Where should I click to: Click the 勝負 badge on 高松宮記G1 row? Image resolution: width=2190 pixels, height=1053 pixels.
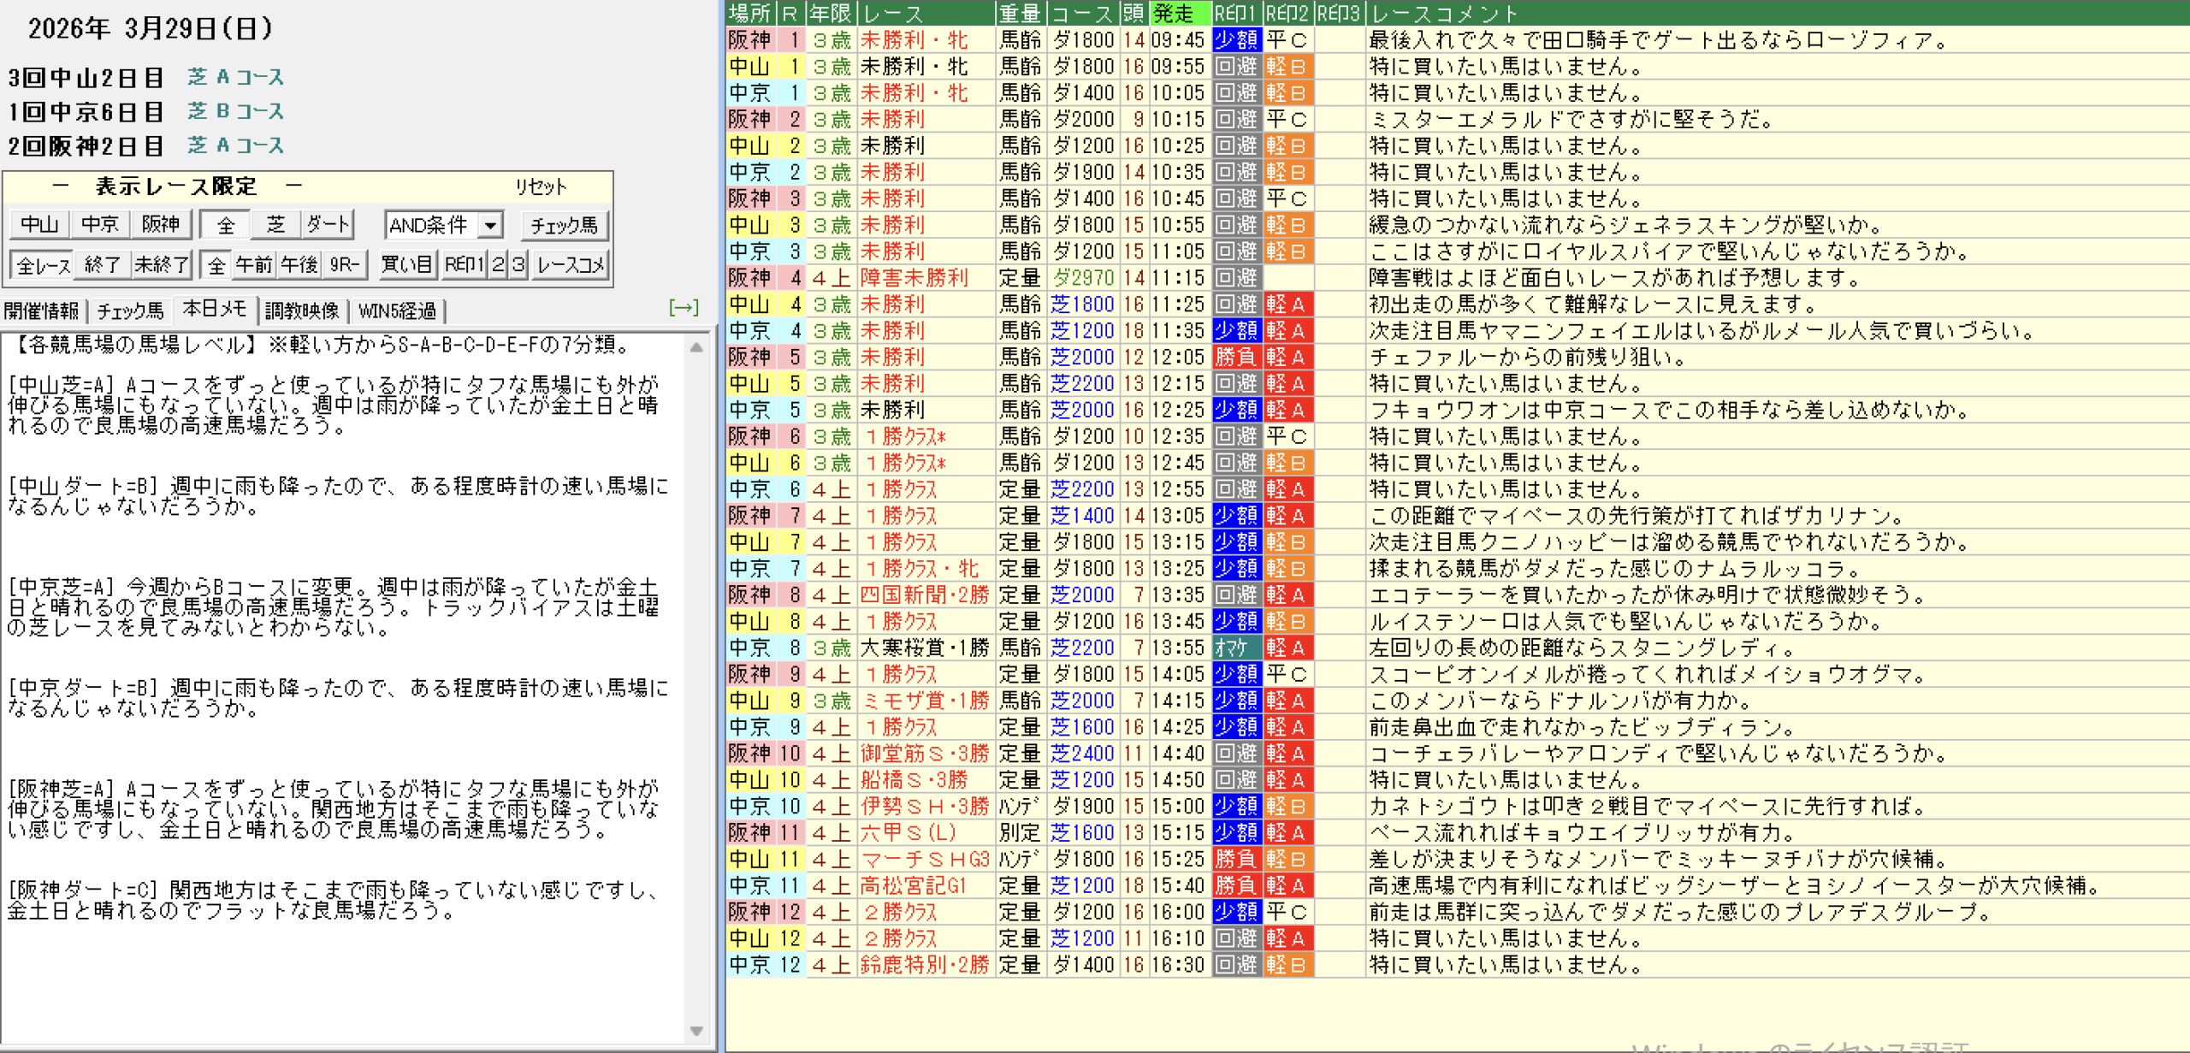click(1236, 885)
